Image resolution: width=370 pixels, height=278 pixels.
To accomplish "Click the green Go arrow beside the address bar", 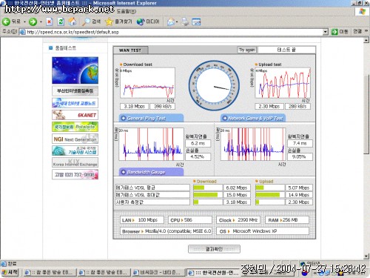I will [334, 32].
